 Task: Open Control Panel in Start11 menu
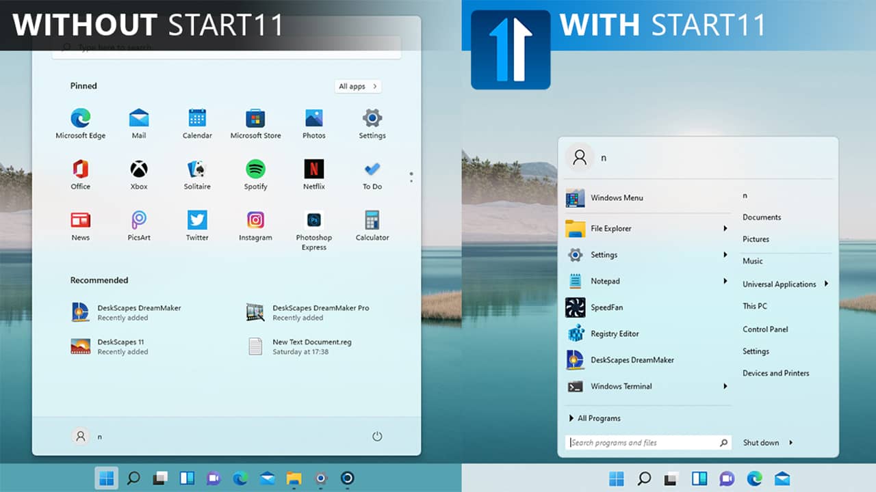(765, 329)
